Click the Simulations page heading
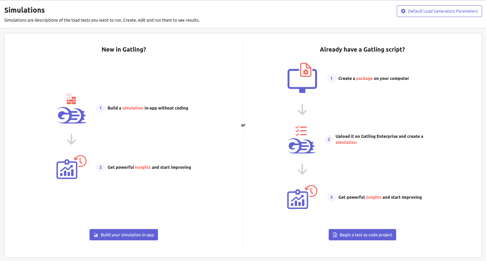486x261 pixels. pos(24,10)
